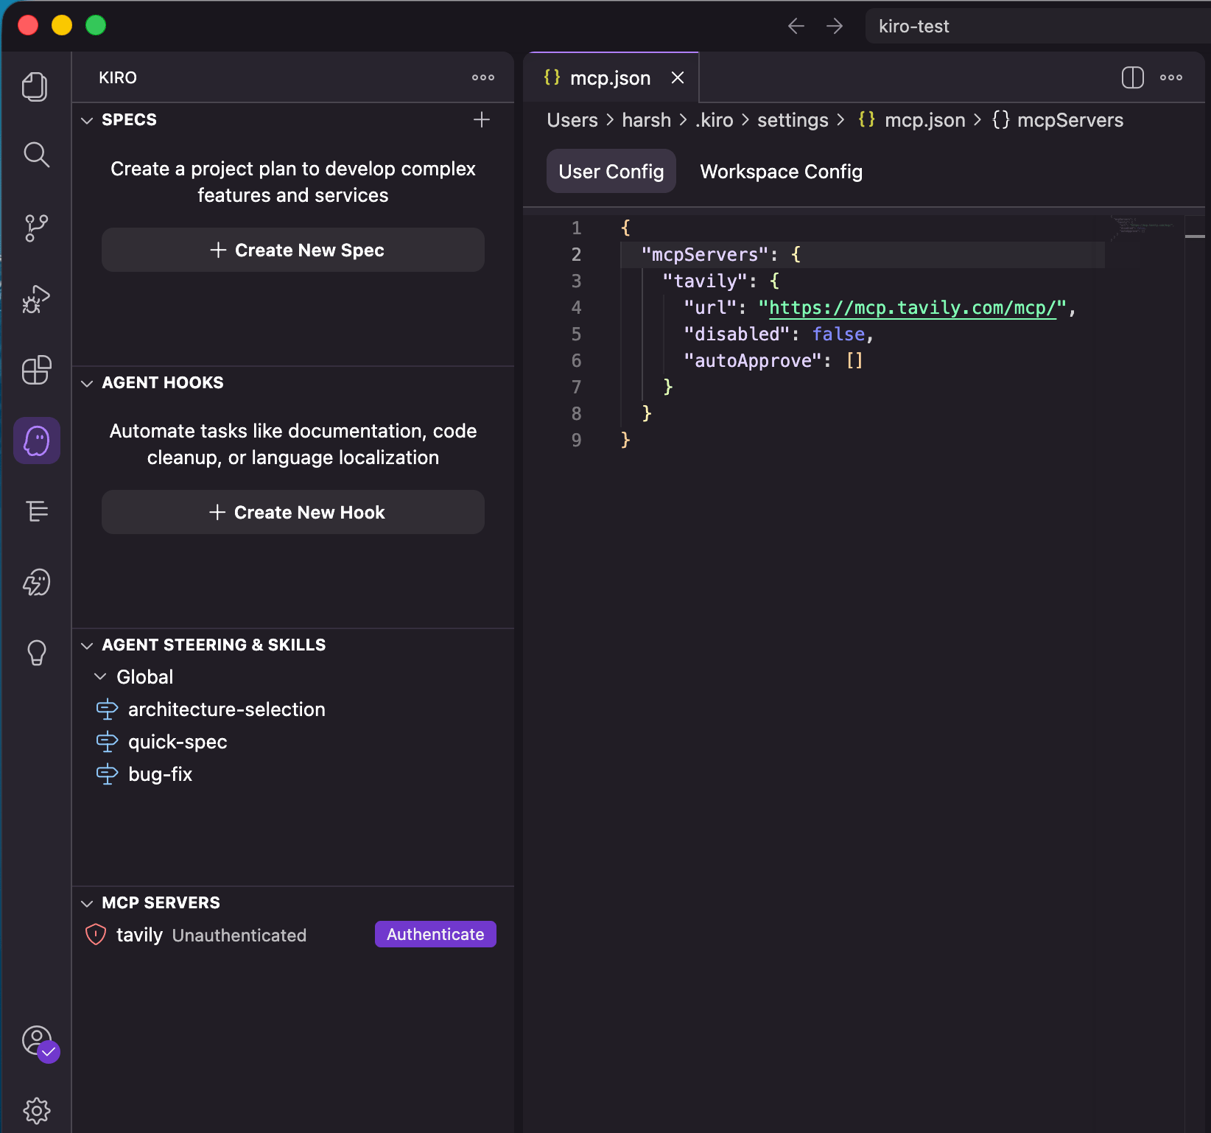Open the Explorer files view

(x=35, y=86)
